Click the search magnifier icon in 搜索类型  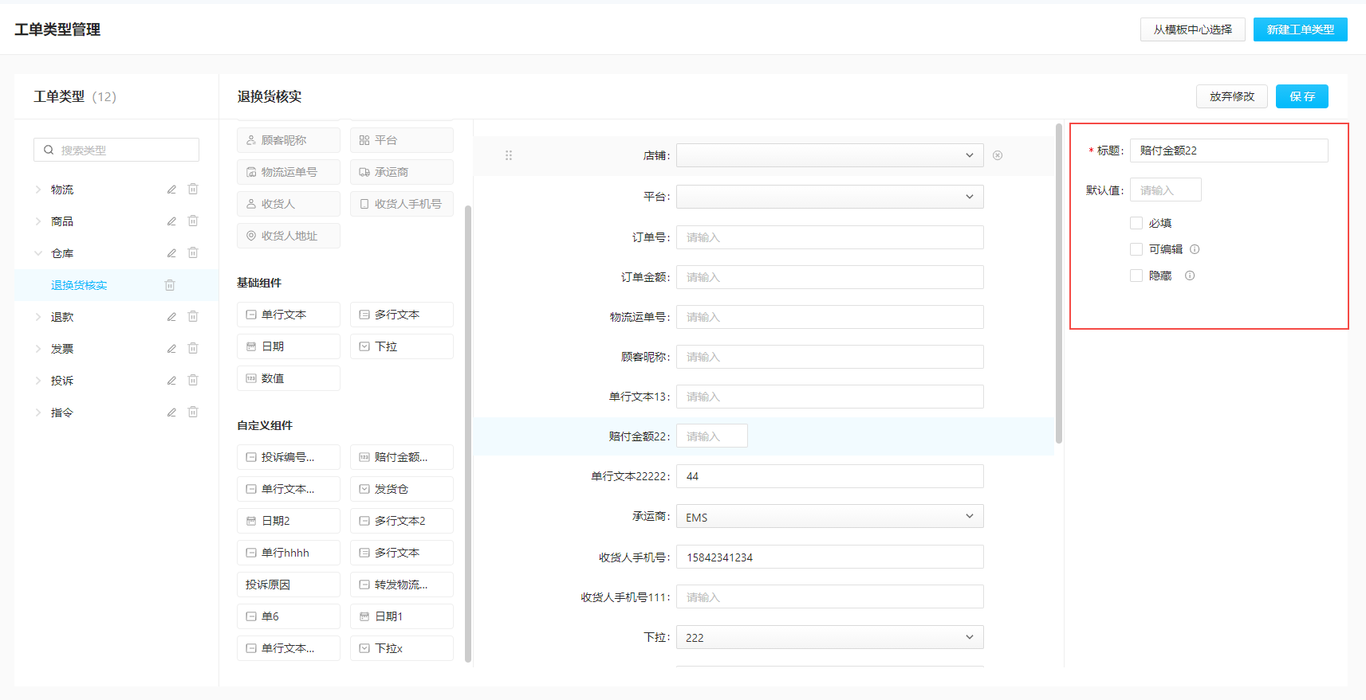[x=49, y=150]
